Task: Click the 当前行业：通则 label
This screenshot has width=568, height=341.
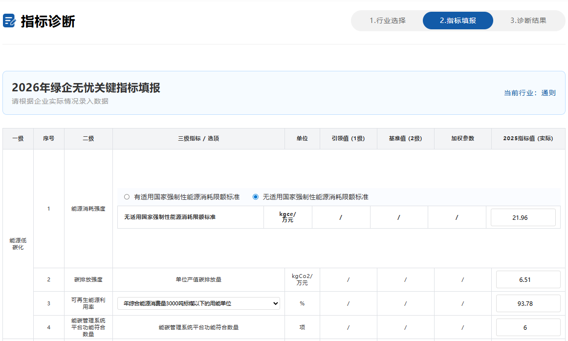Action: point(529,93)
